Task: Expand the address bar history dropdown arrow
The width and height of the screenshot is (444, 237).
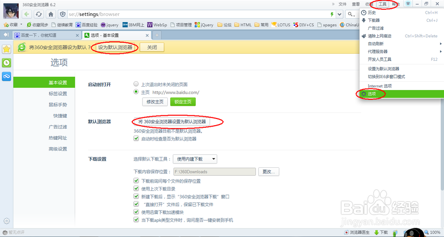Action: pos(340,14)
